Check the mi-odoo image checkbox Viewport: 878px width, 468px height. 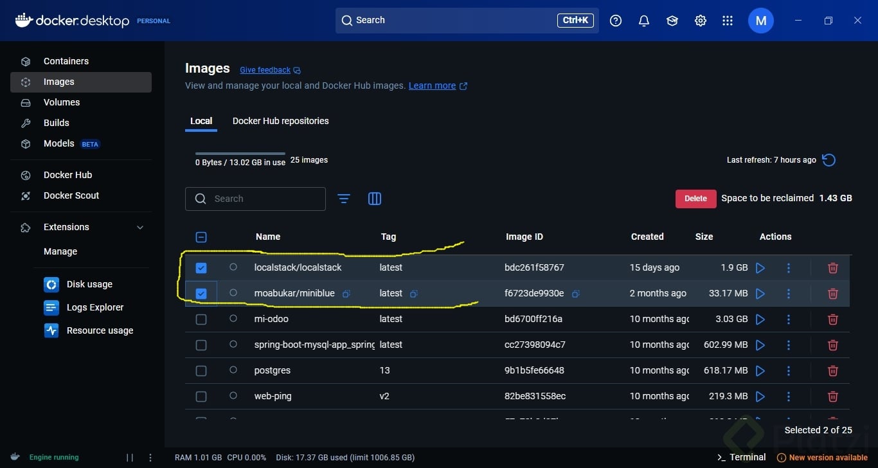point(201,319)
